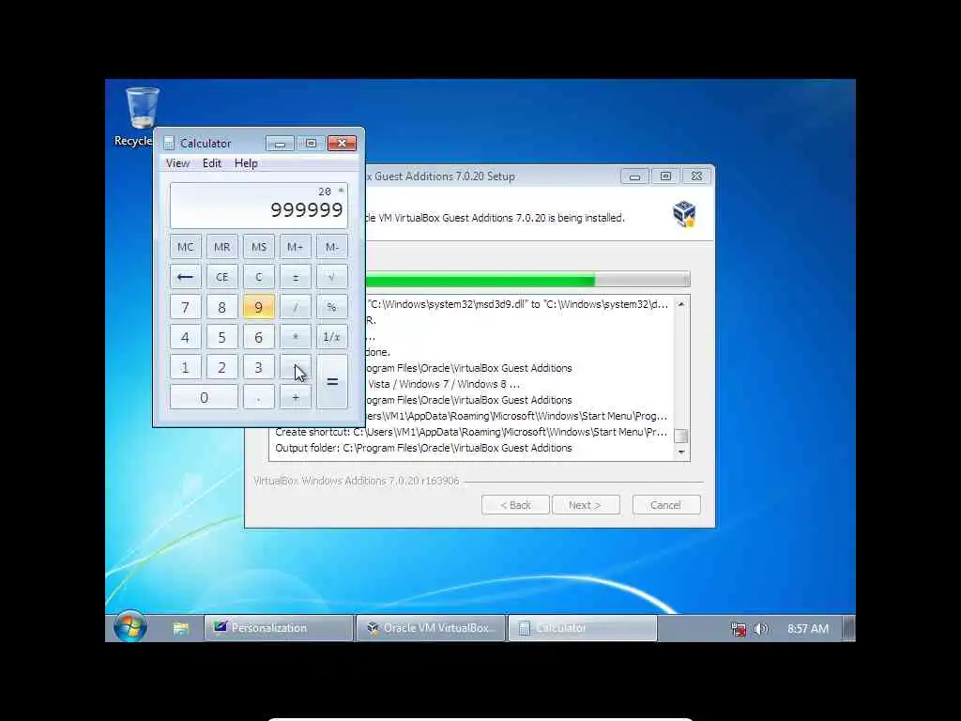Click the equals key in Calculator
The height and width of the screenshot is (721, 961).
point(332,382)
